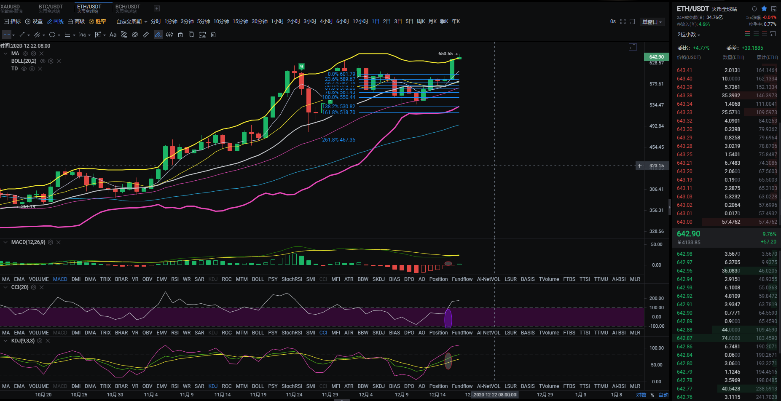The image size is (781, 401).
Task: Open the 设置 settings menu
Action: 34,21
